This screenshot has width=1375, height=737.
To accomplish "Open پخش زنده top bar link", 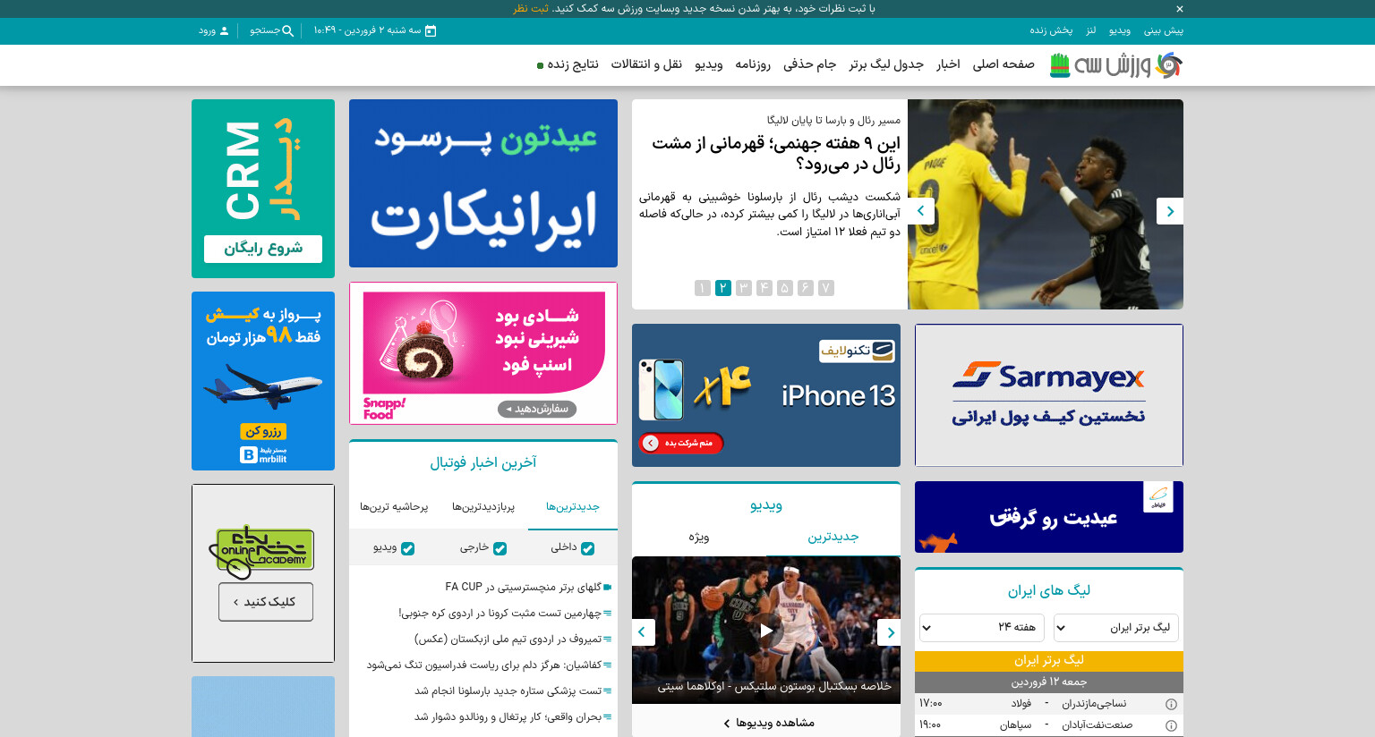I will pos(1051,30).
